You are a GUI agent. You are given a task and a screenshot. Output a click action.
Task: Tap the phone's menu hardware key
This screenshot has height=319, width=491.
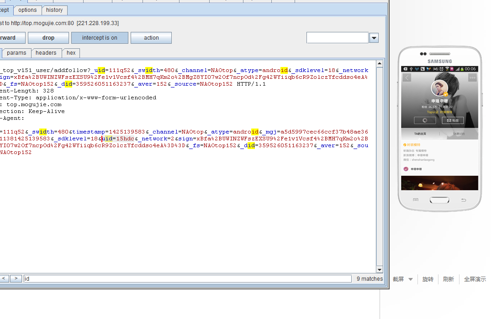416,200
